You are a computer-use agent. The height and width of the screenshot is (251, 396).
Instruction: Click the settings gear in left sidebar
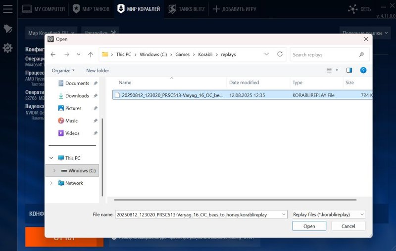tap(7, 48)
